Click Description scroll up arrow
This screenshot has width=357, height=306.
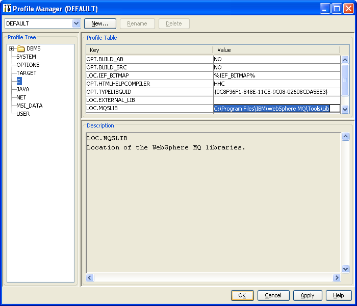click(345, 136)
